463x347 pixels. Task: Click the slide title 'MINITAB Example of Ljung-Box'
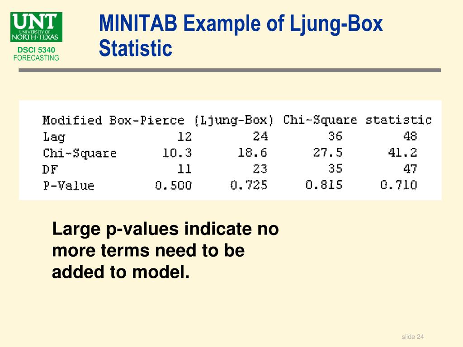coord(241,23)
